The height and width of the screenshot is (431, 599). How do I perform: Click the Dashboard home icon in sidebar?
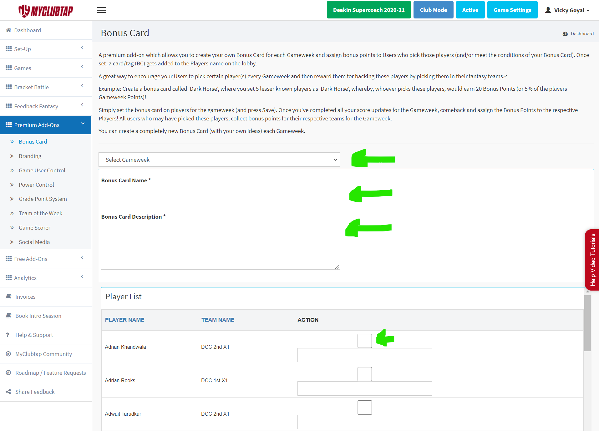(x=8, y=30)
